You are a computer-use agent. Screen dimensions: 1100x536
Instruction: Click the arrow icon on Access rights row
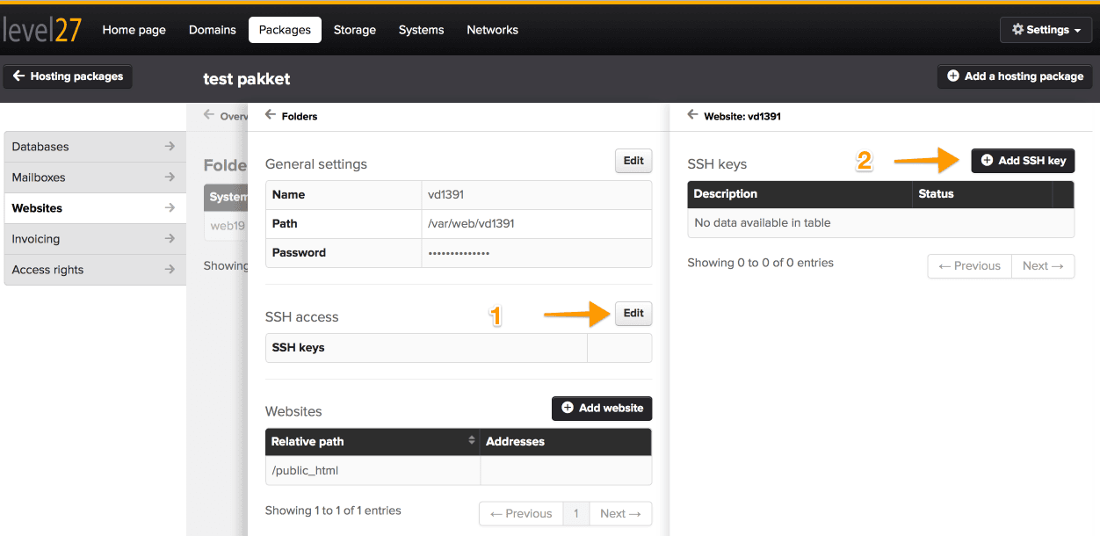[170, 270]
